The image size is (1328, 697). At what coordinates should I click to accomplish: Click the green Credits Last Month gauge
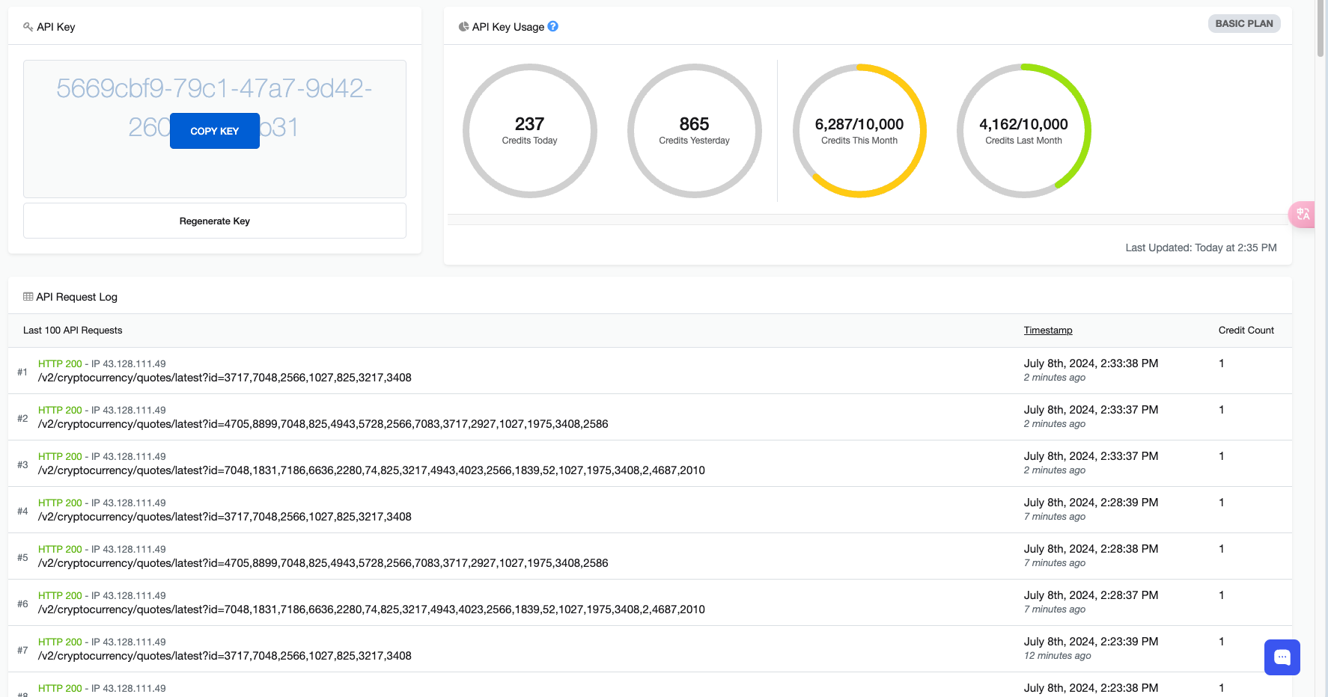(x=1023, y=131)
